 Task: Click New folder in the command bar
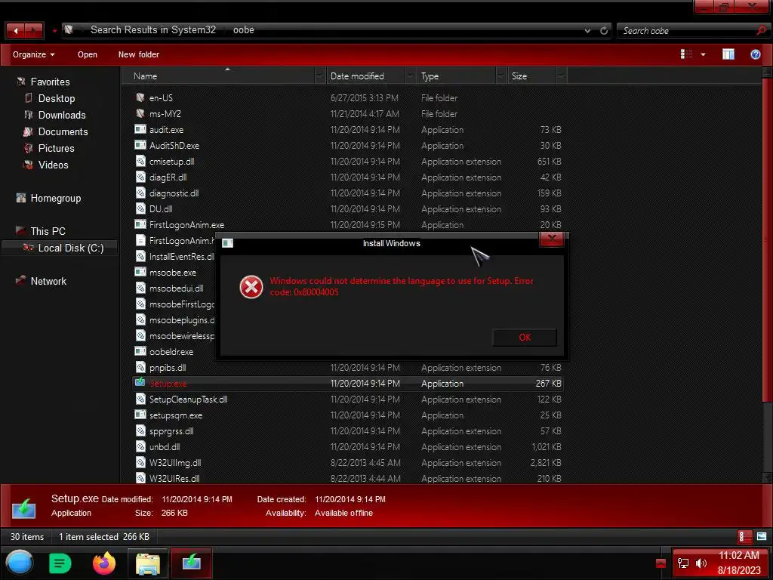tap(139, 54)
